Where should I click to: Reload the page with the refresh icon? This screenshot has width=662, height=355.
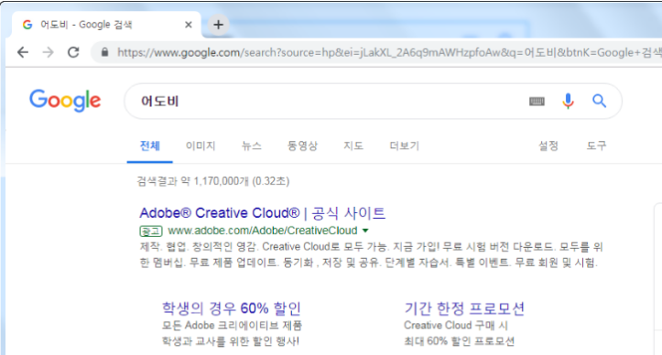(73, 52)
